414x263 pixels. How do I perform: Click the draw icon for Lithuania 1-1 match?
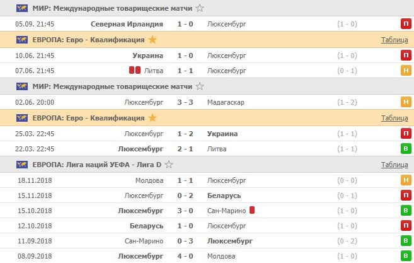(406, 71)
